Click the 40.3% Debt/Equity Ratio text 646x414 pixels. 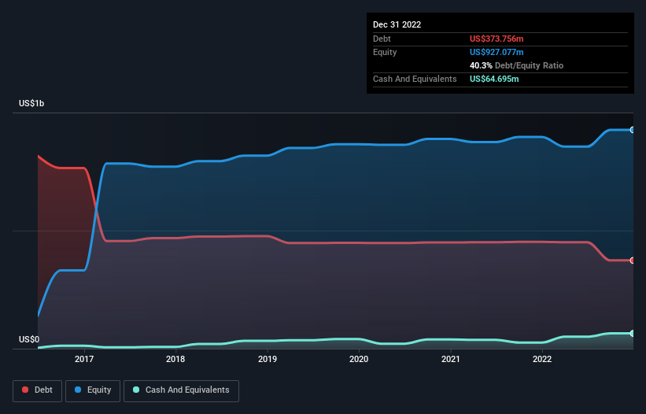point(516,65)
